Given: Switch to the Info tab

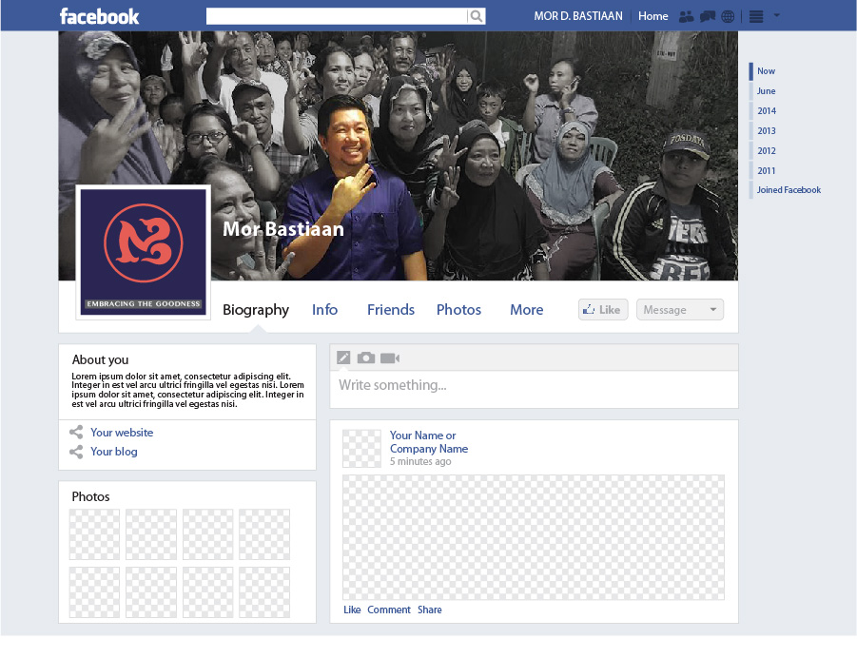Looking at the screenshot, I should 324,310.
